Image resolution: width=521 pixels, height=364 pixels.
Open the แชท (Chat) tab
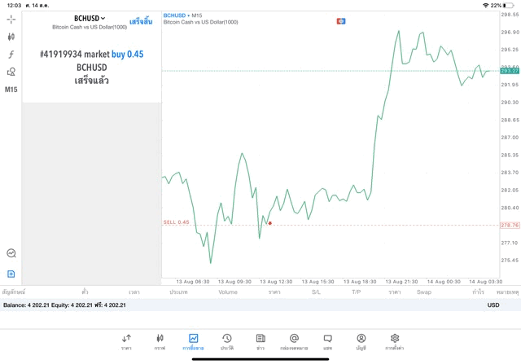point(327,340)
